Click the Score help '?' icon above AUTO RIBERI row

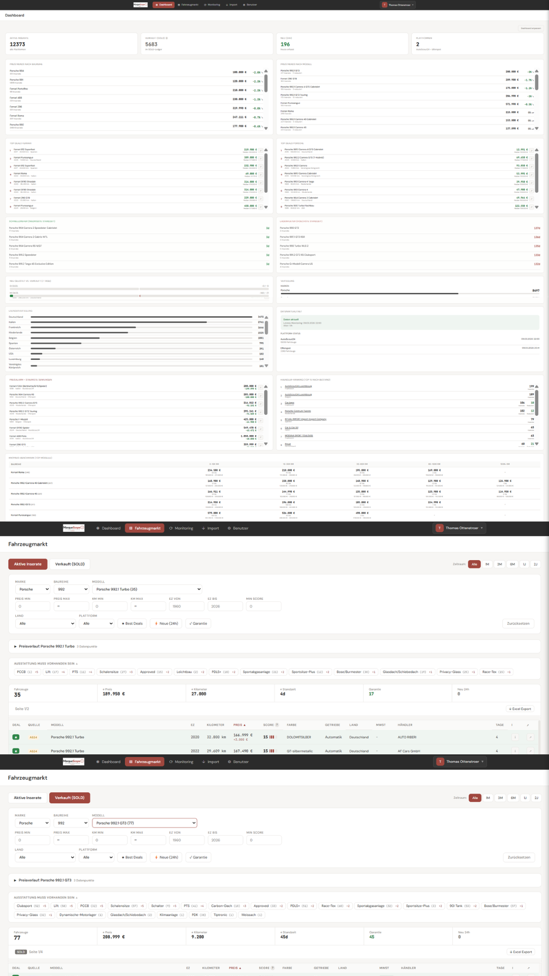coord(277,725)
